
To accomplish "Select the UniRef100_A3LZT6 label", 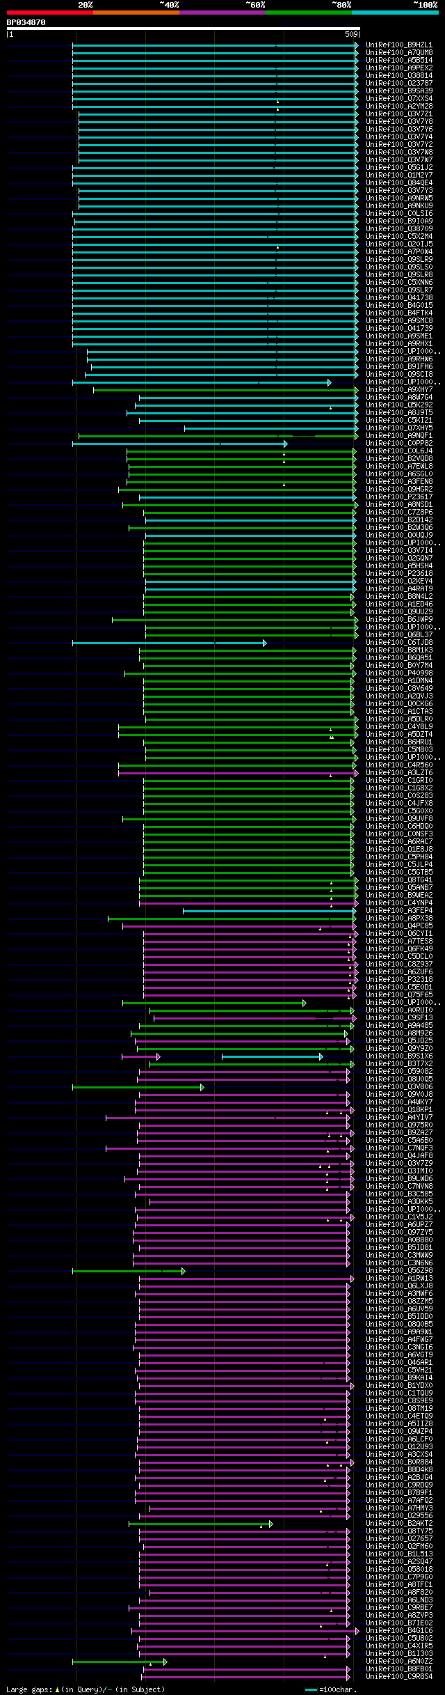I will pos(399,773).
